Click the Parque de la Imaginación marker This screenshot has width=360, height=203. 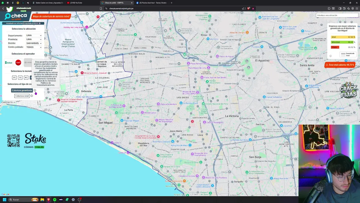124,106
